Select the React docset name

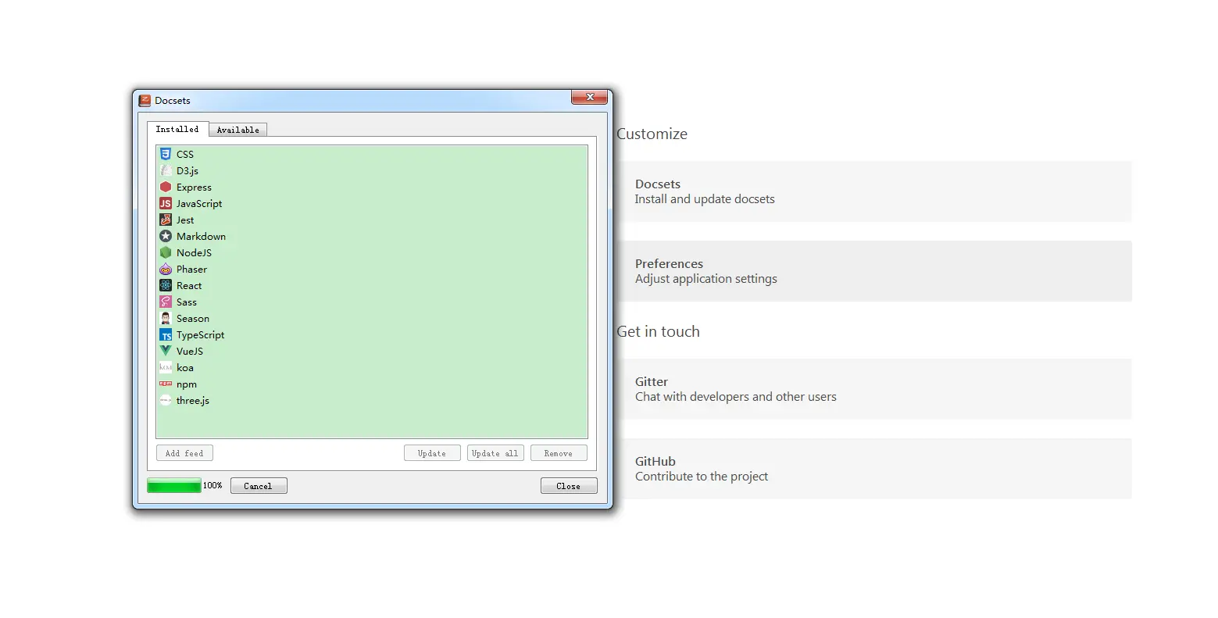click(189, 285)
